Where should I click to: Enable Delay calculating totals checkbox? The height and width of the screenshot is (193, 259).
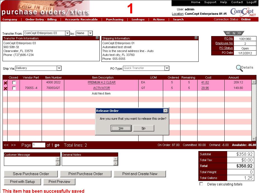pyautogui.click(x=201, y=184)
